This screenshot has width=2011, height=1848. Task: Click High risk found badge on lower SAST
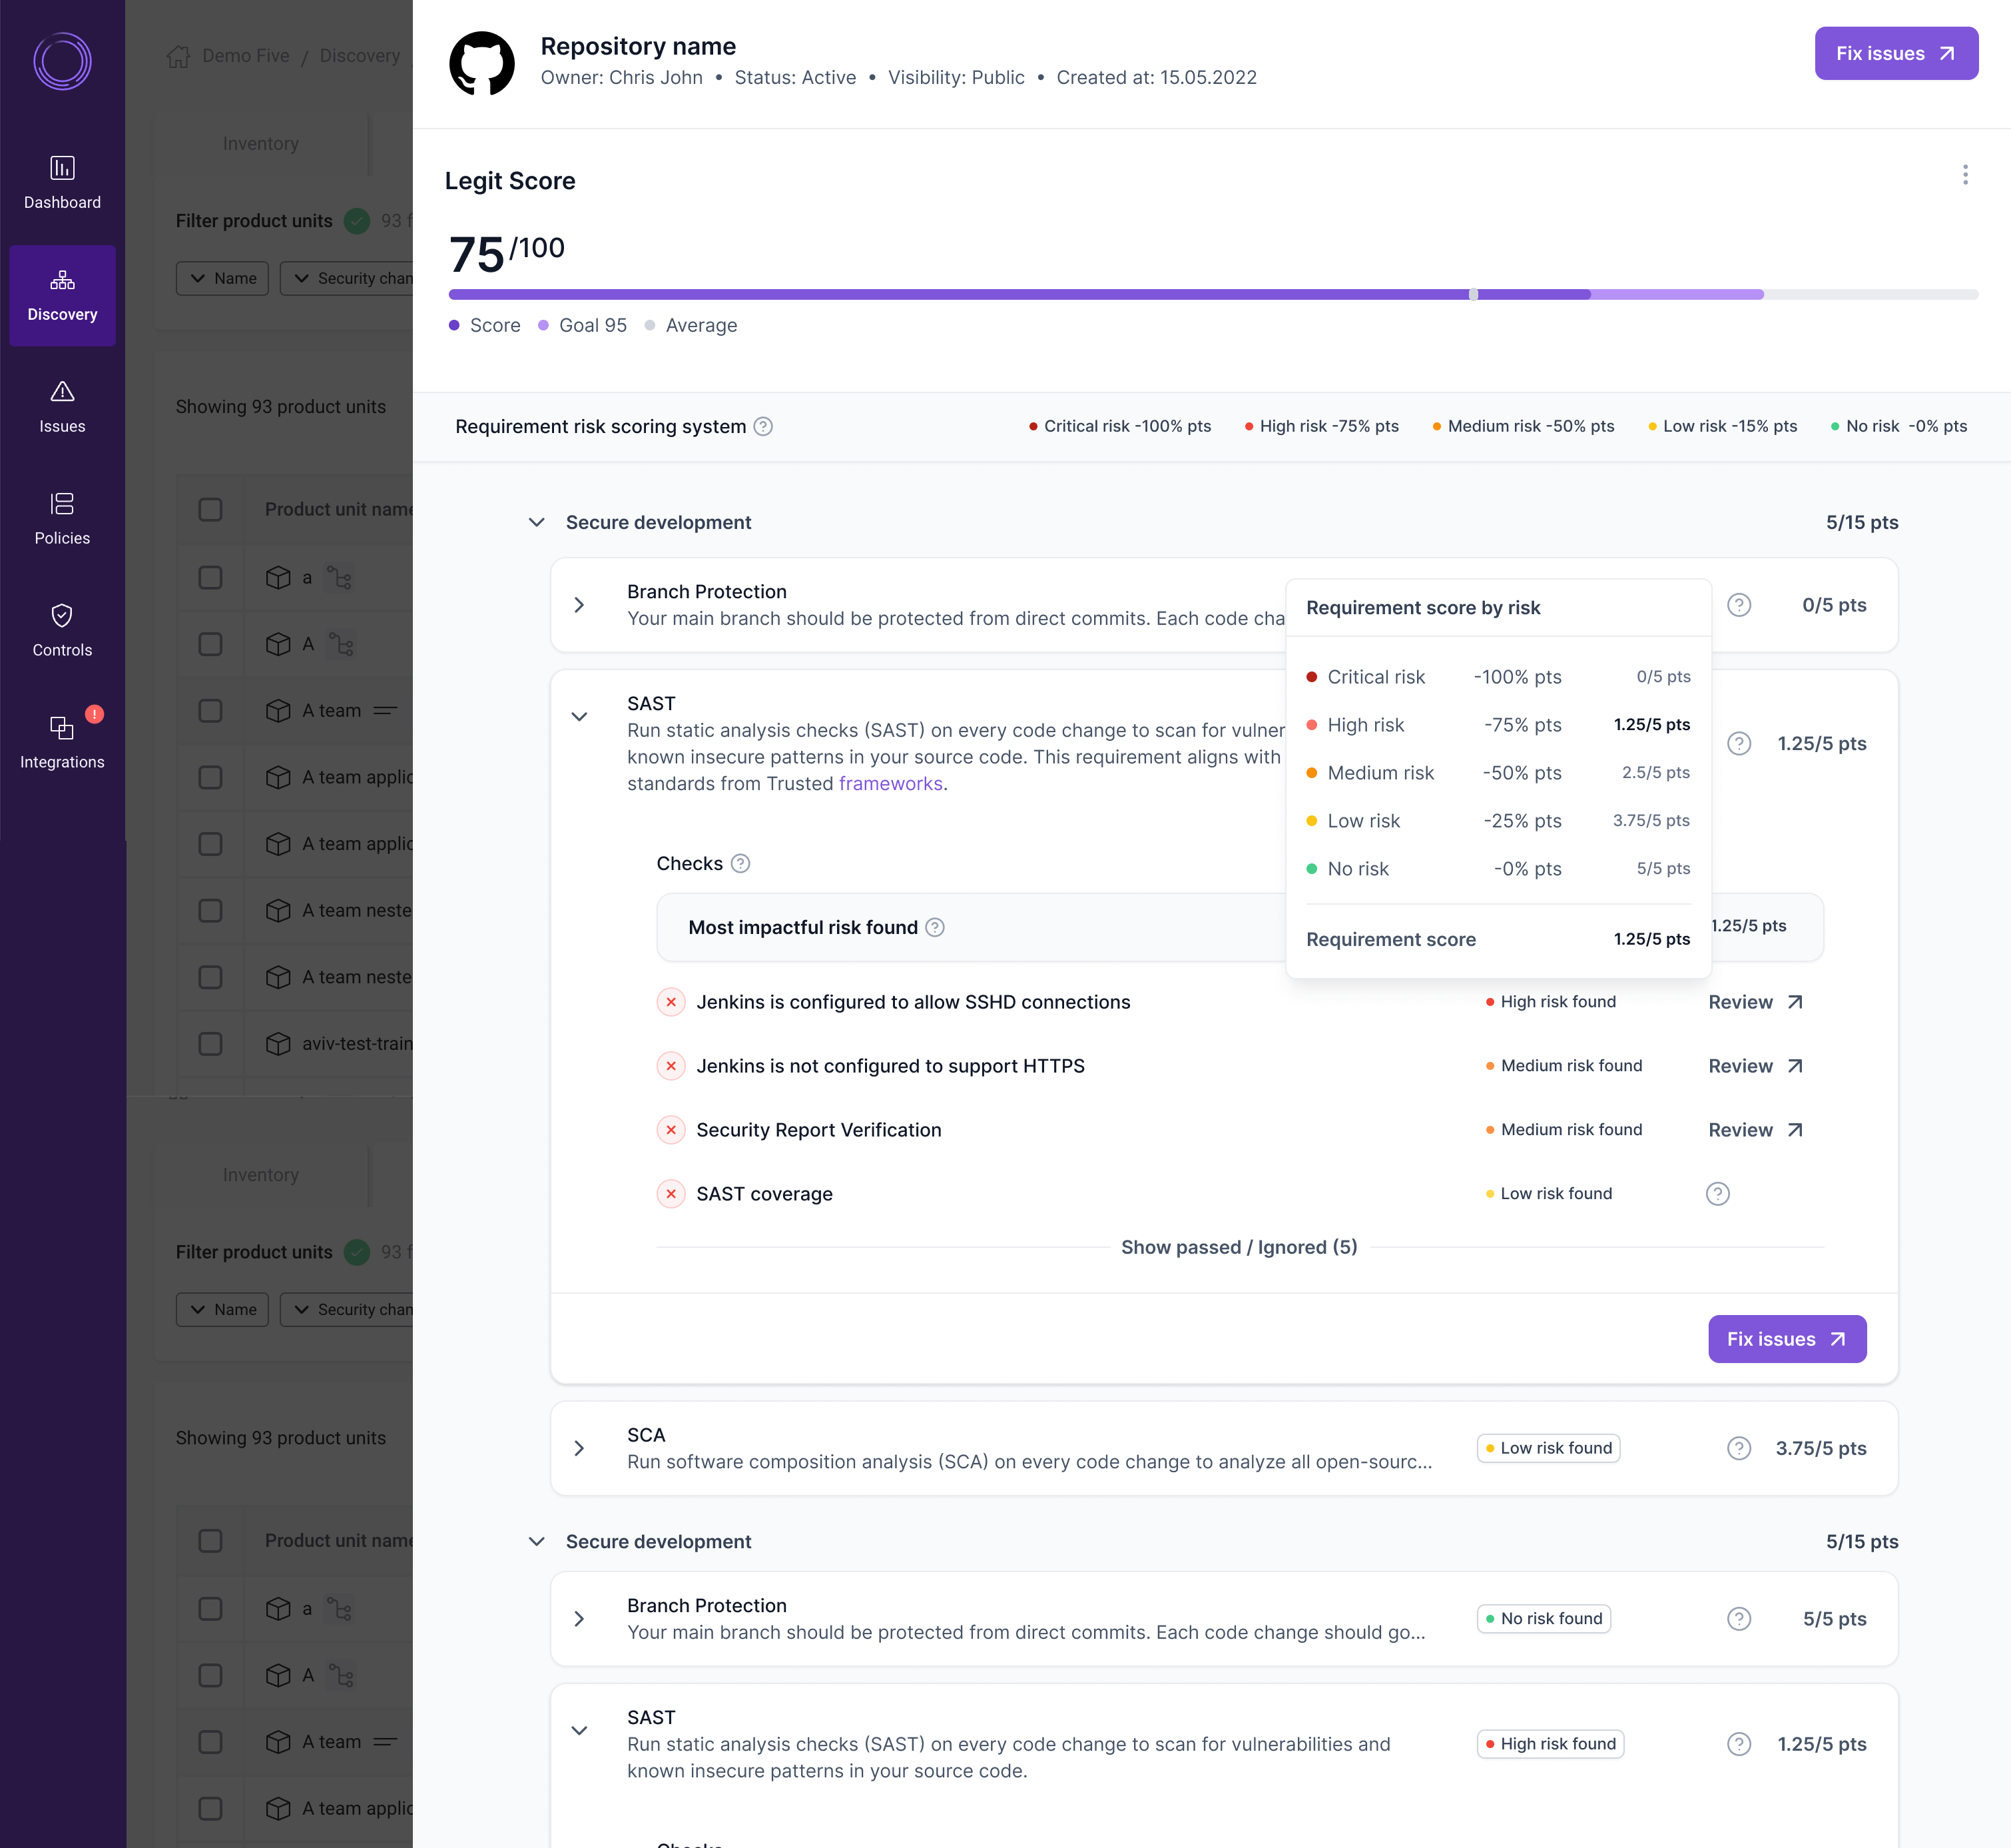coord(1550,1744)
